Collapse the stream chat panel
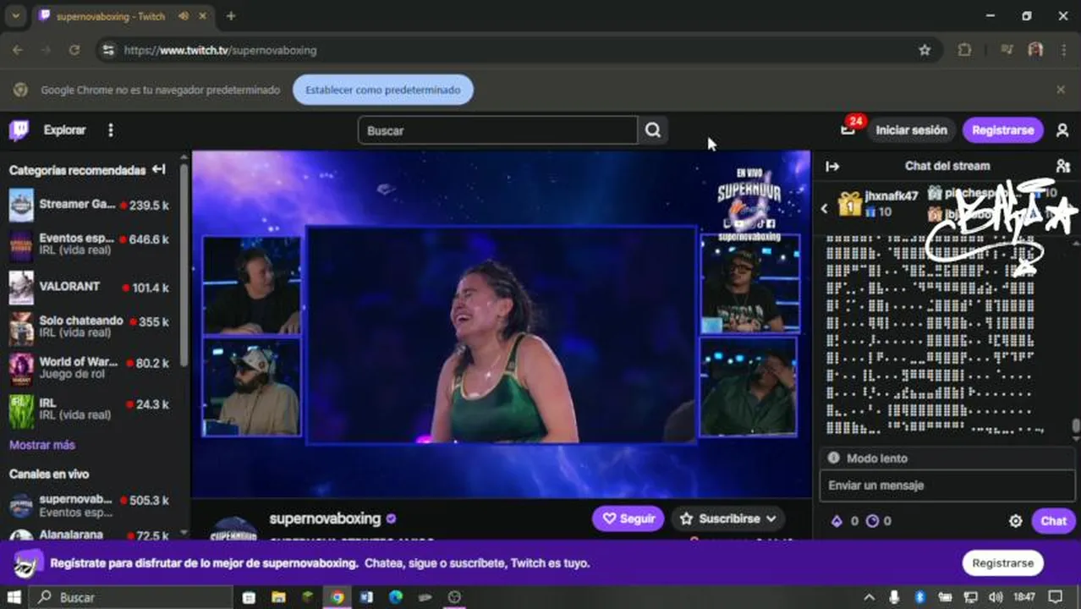The width and height of the screenshot is (1081, 609). click(x=832, y=167)
